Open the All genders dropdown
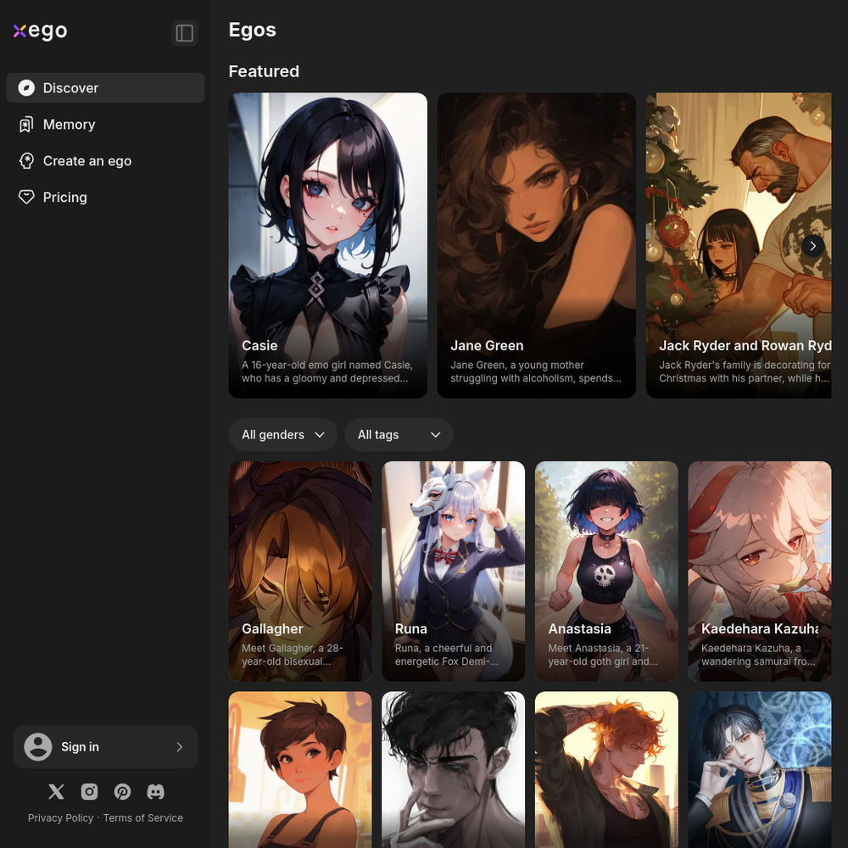The height and width of the screenshot is (848, 848). (x=283, y=435)
